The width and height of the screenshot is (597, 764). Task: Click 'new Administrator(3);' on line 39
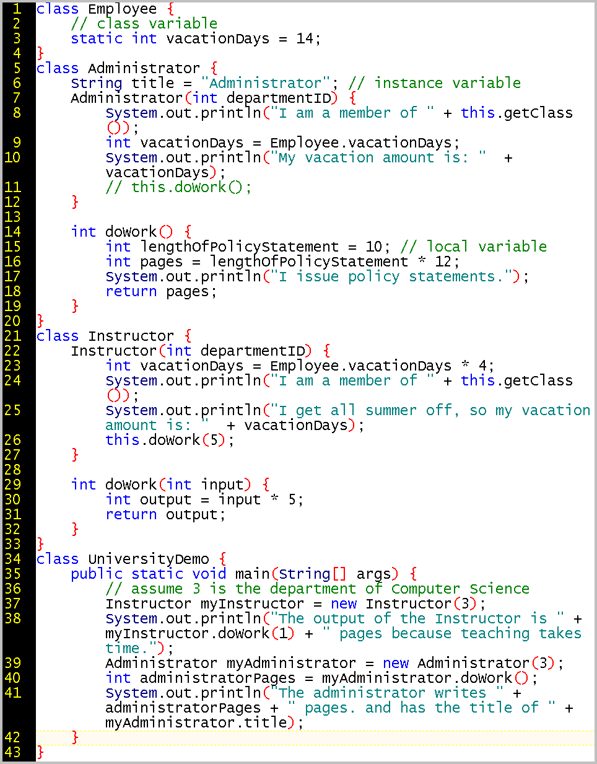(x=474, y=664)
